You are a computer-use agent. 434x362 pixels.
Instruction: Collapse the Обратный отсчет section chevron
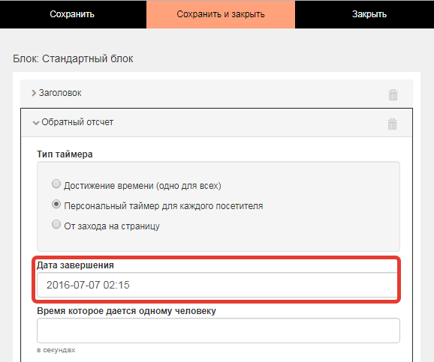click(x=36, y=123)
